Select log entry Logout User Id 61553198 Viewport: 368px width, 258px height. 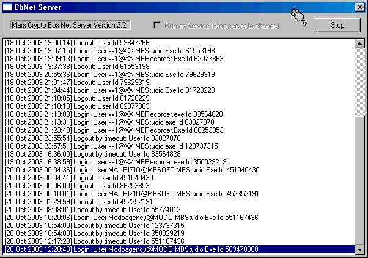click(180, 67)
